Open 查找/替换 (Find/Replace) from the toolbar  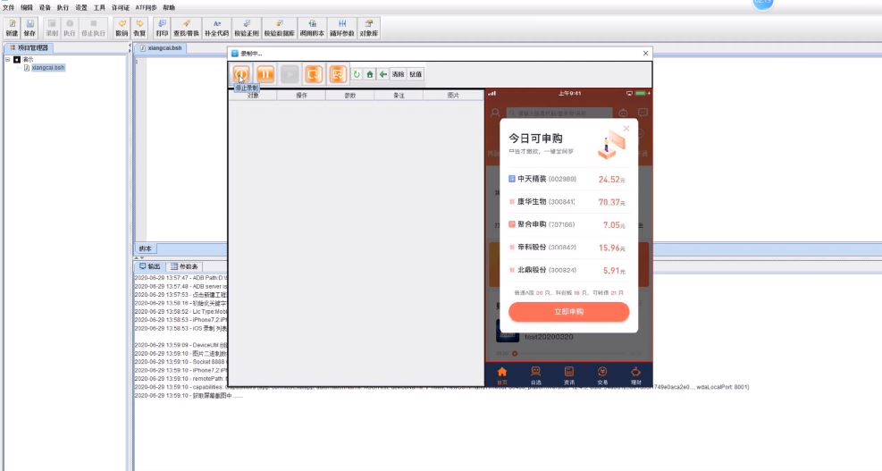(x=186, y=28)
